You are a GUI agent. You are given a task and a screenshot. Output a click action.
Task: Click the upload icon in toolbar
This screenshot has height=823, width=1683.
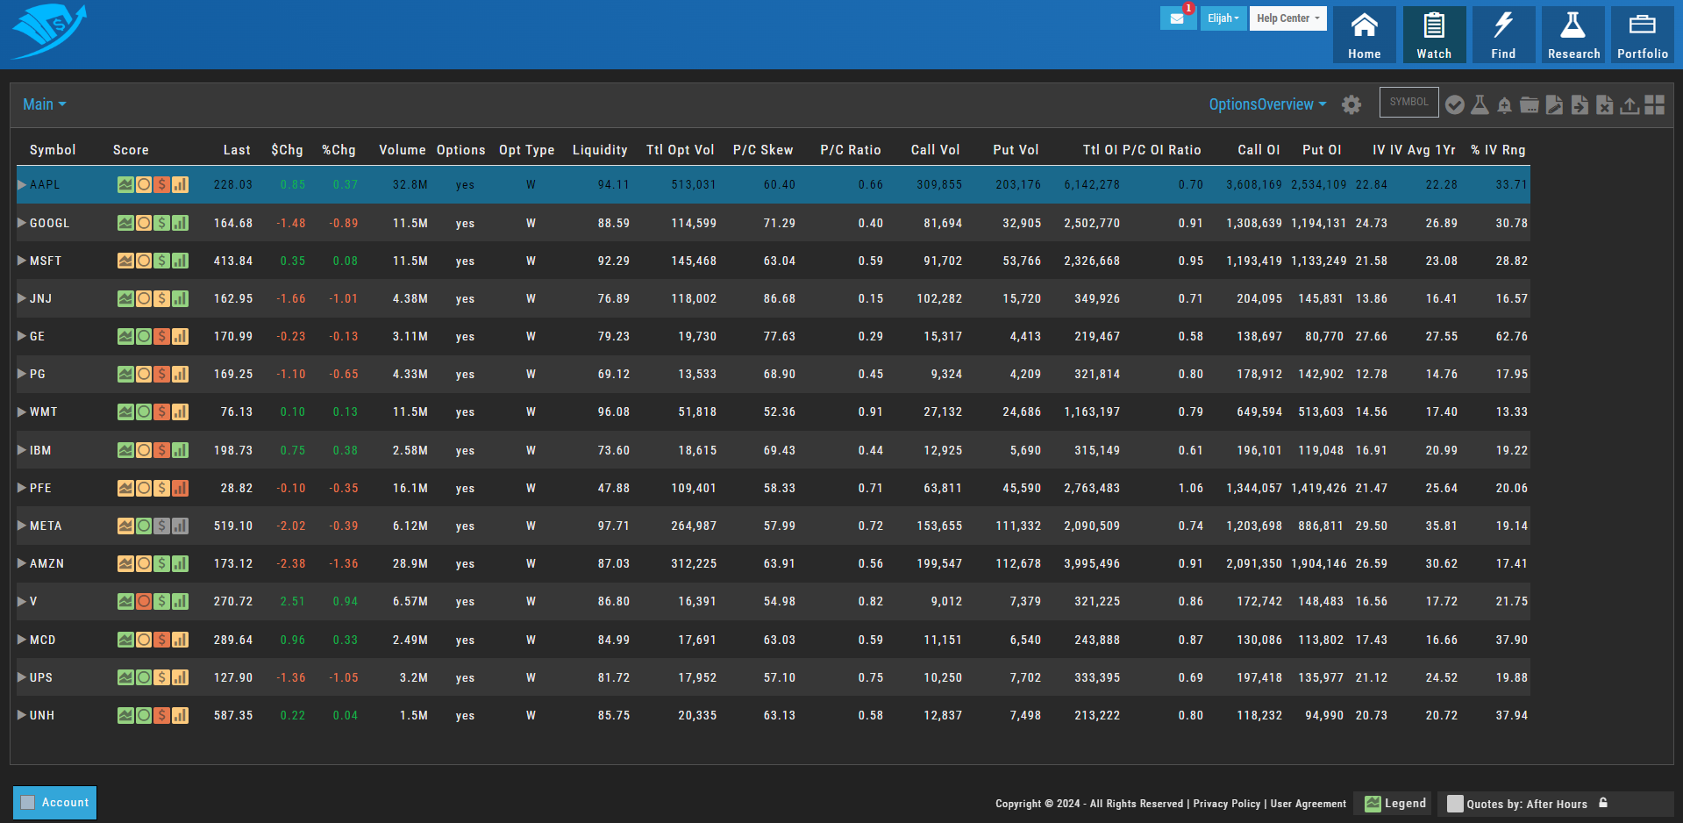pyautogui.click(x=1630, y=105)
